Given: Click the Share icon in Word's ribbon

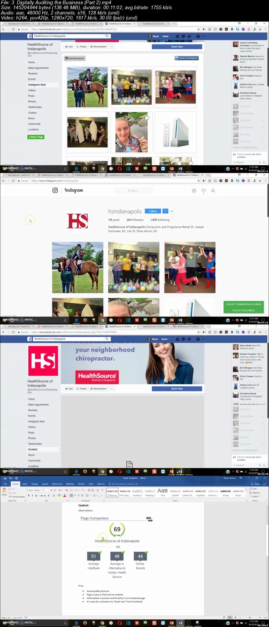Looking at the screenshot, I should point(255,484).
